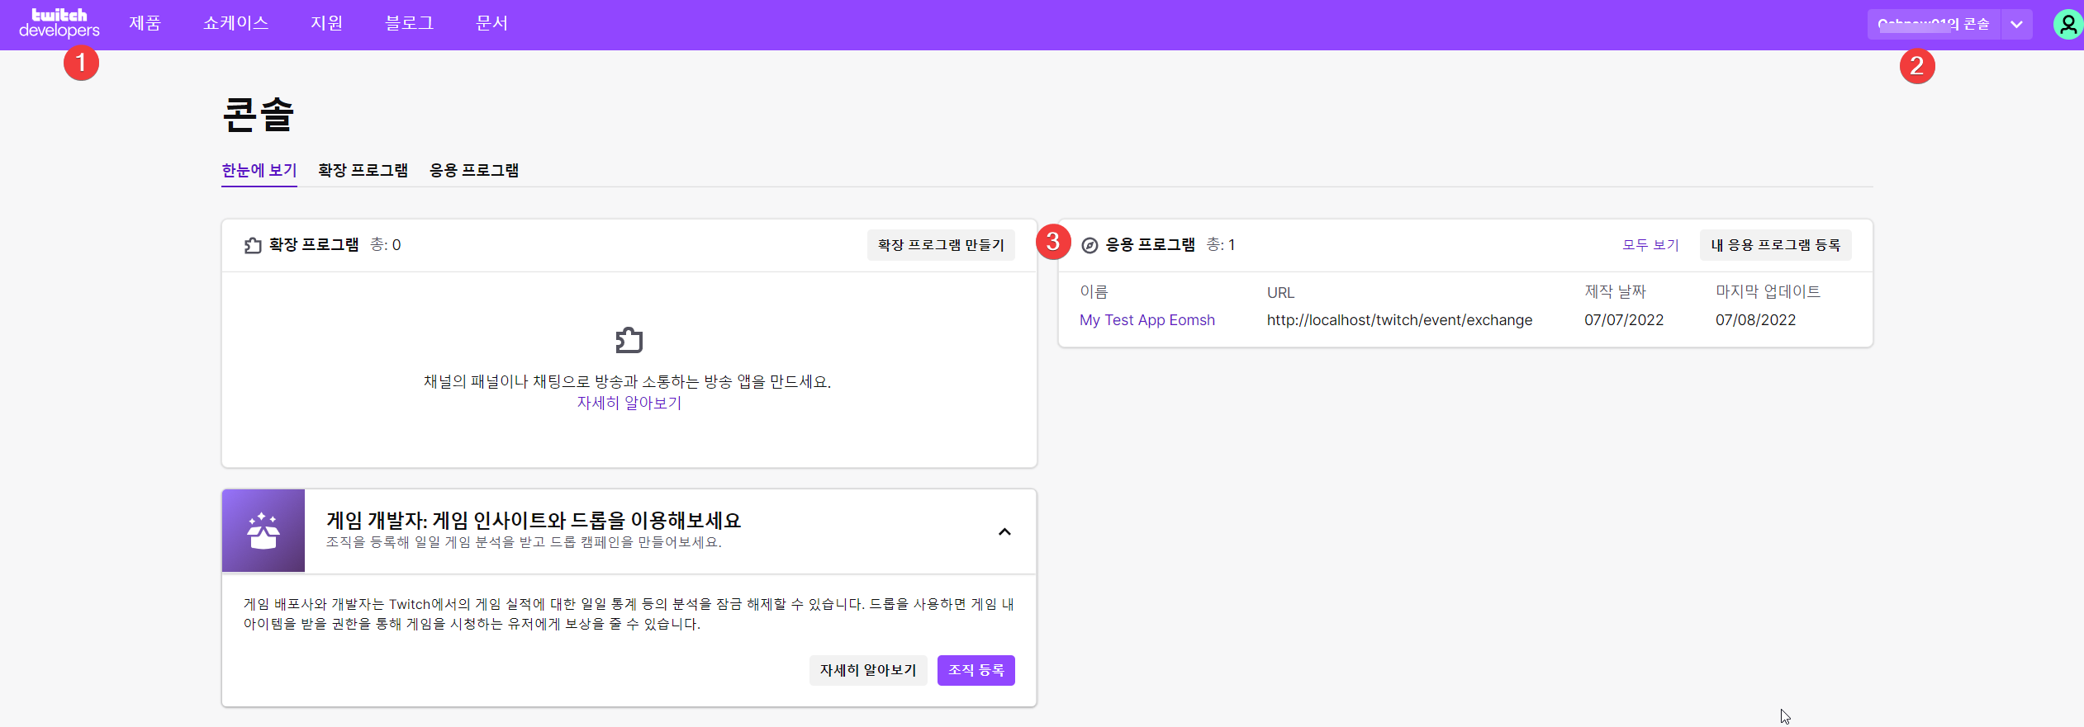Click the 게임 배포사와 개발자는 Twitch paragraph
This screenshot has height=727, width=2084.
[629, 614]
